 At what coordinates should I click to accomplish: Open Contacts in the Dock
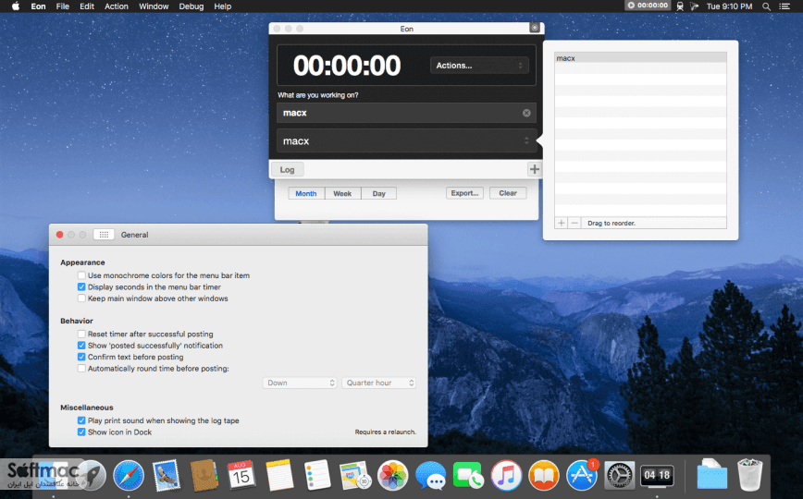coord(204,476)
